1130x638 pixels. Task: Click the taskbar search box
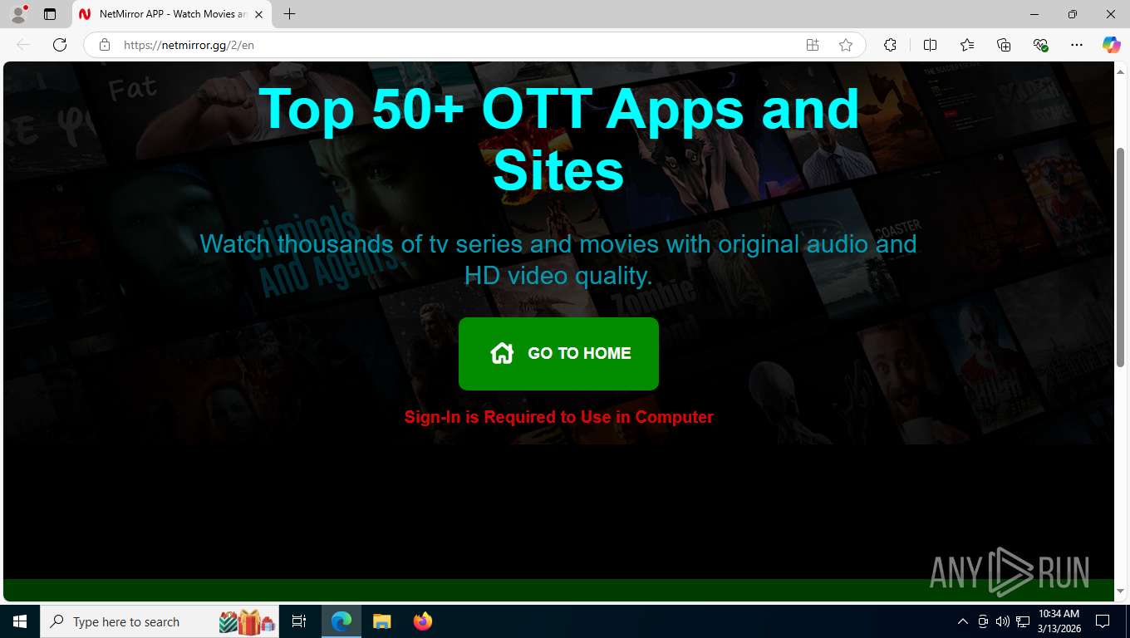[x=160, y=621]
